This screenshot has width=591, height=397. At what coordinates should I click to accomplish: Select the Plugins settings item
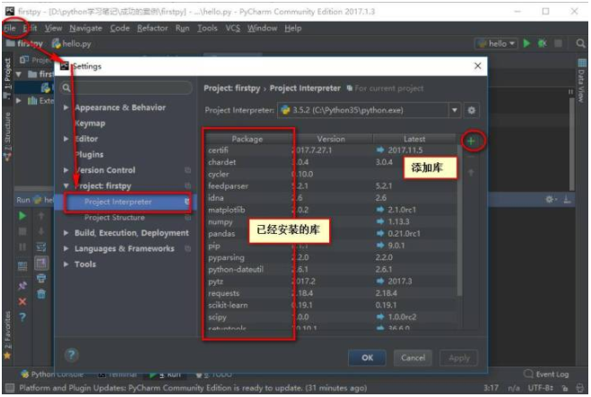89,155
